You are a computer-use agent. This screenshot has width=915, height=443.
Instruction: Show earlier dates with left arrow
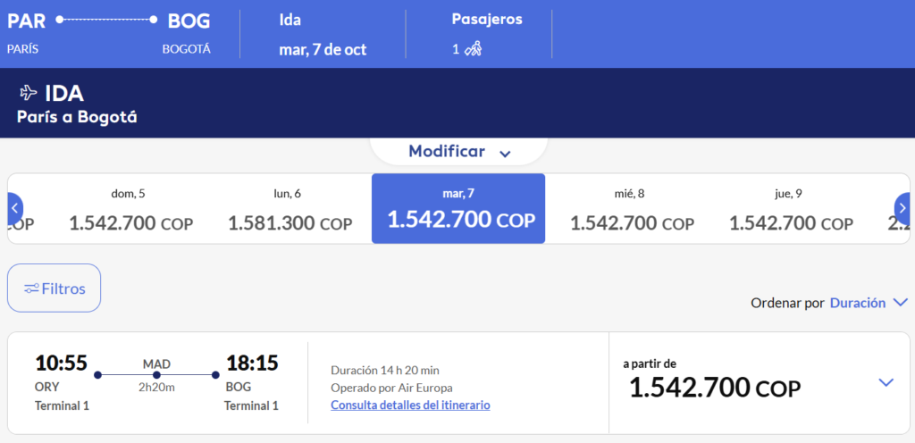(14, 208)
